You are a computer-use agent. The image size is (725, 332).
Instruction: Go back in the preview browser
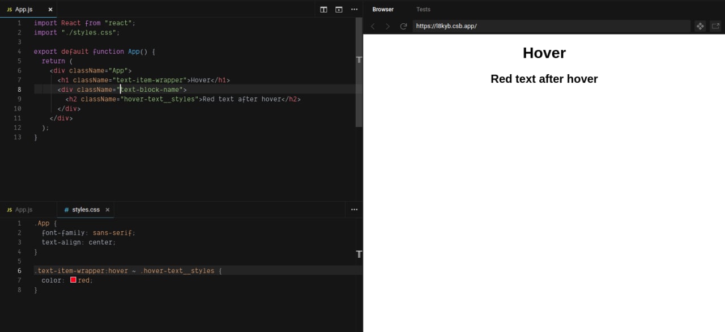pos(373,26)
